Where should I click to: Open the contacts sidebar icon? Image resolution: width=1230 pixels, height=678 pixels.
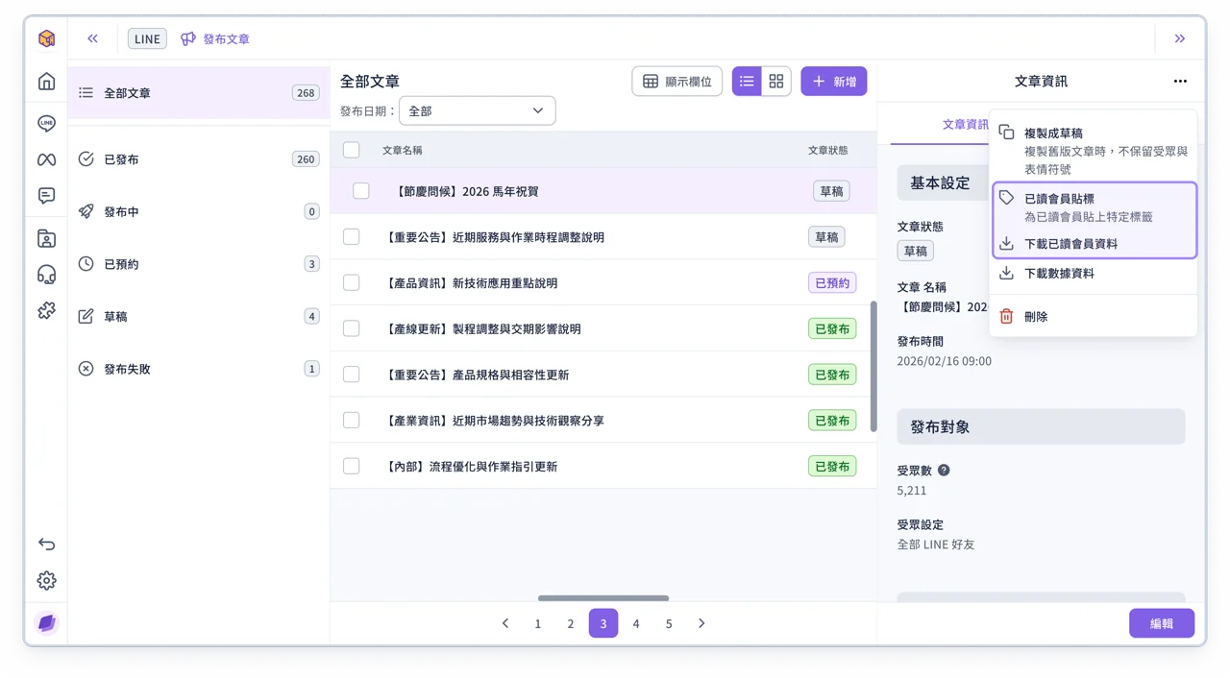tap(46, 238)
